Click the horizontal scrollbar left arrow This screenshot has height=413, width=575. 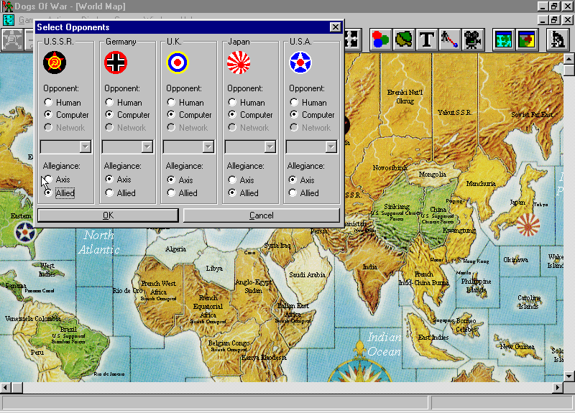pyautogui.click(x=6, y=387)
